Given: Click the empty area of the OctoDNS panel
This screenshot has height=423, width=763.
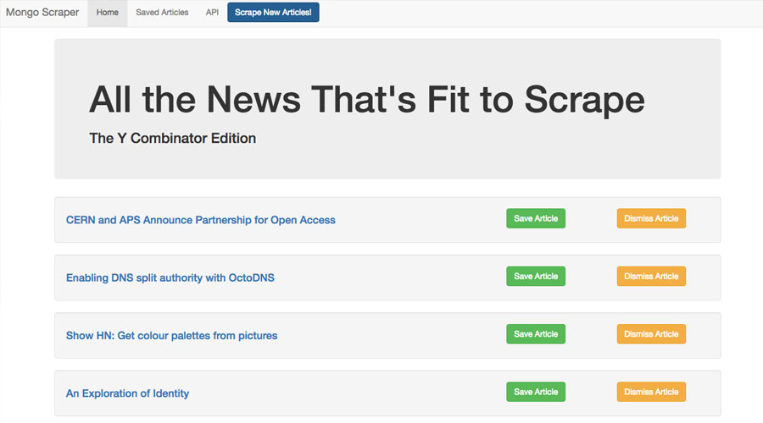Looking at the screenshot, I should click(389, 277).
